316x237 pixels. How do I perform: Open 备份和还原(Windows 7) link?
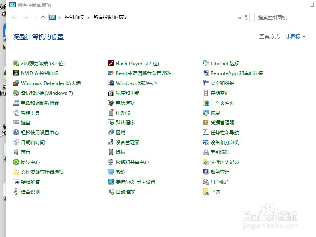coord(47,93)
